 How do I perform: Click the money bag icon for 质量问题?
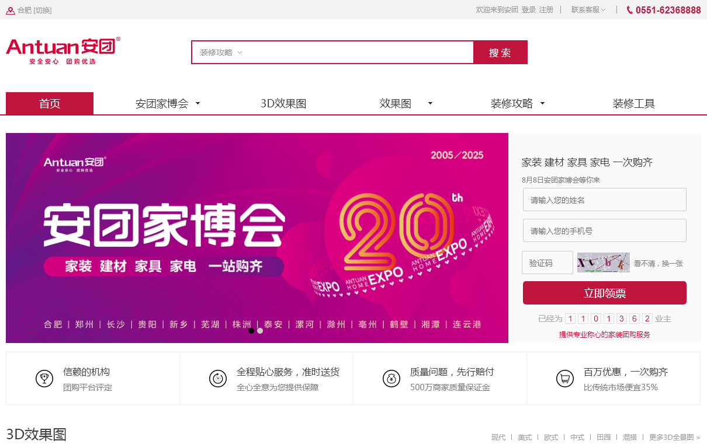point(391,379)
